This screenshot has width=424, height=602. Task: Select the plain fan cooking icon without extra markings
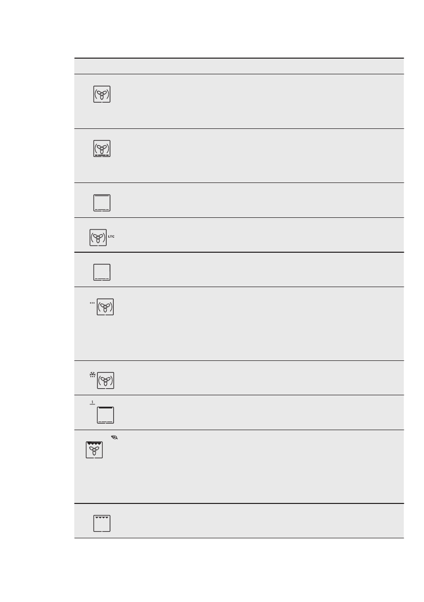[102, 95]
